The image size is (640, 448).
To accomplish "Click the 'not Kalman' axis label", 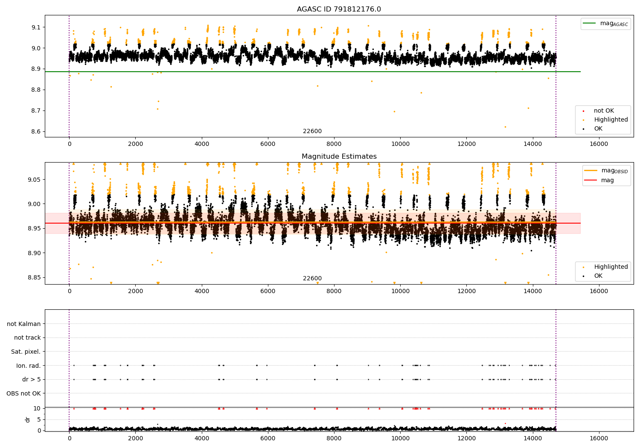I will click(24, 324).
